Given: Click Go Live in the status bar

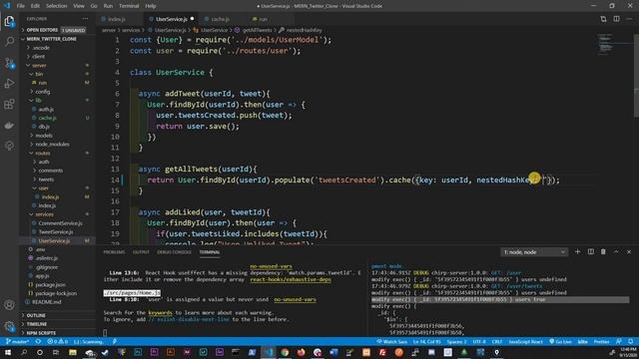Looking at the screenshot, I should (x=560, y=341).
